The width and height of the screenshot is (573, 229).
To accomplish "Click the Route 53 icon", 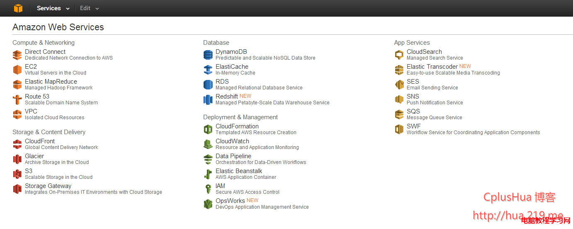I will click(x=17, y=99).
